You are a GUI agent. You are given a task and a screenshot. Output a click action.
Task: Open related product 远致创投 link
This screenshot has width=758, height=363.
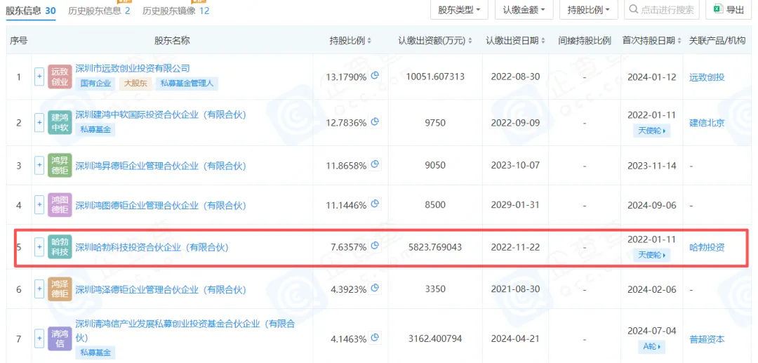point(707,77)
